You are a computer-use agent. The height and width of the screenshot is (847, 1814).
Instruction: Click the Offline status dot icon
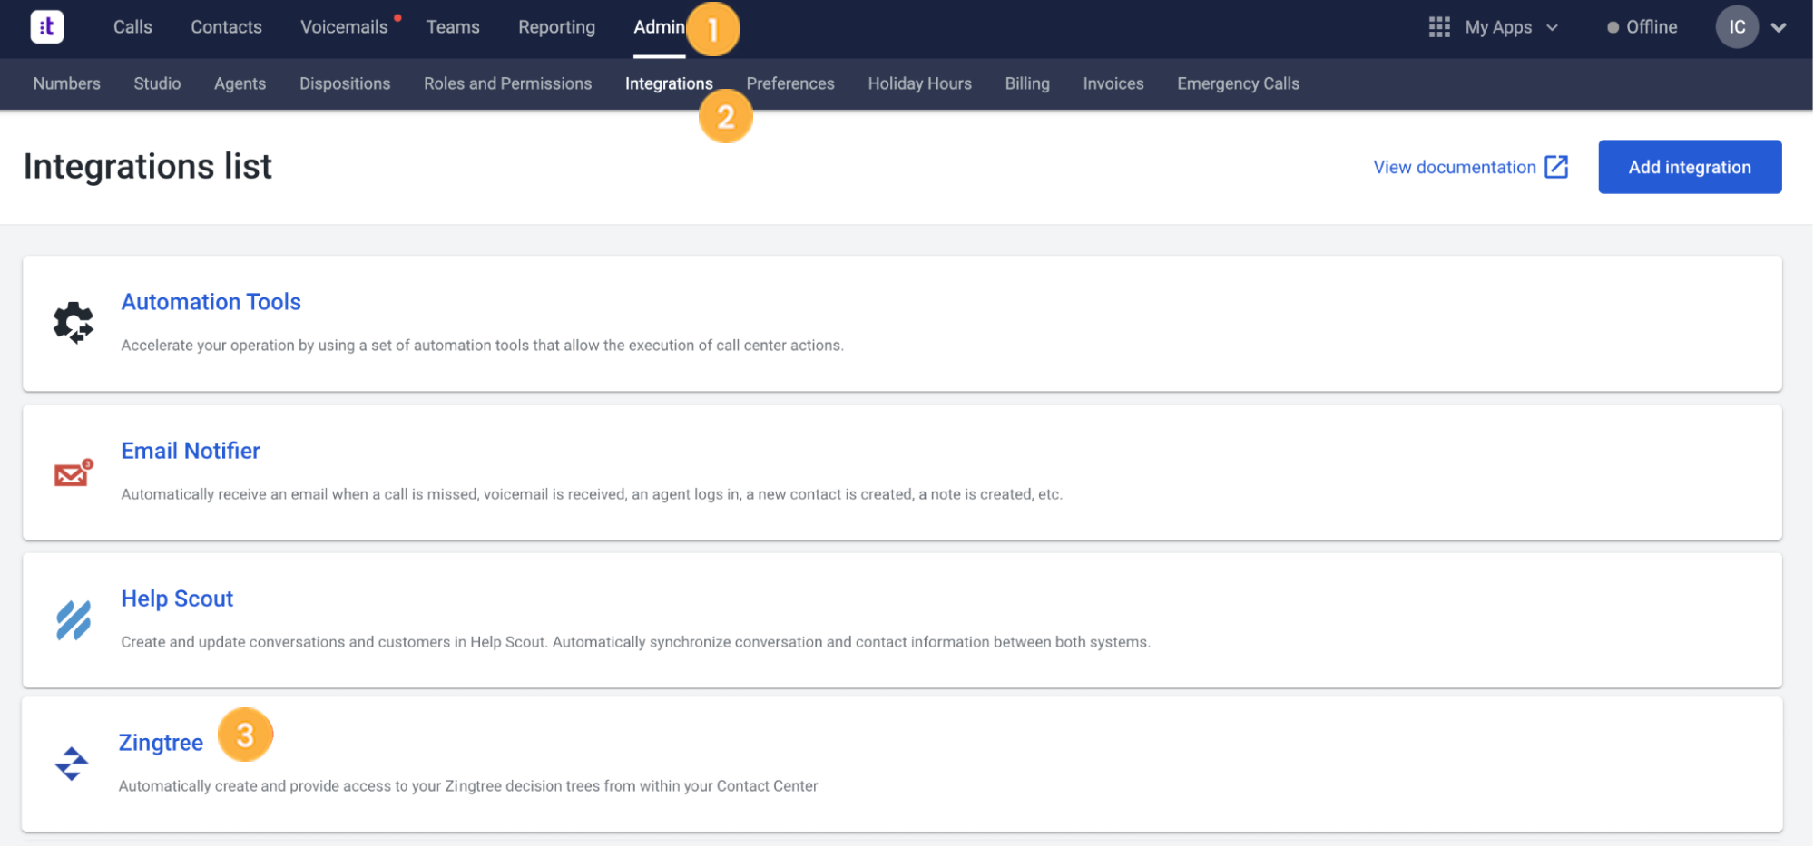(x=1613, y=28)
